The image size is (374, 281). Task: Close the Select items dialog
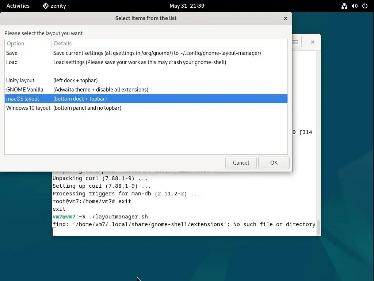[286, 18]
